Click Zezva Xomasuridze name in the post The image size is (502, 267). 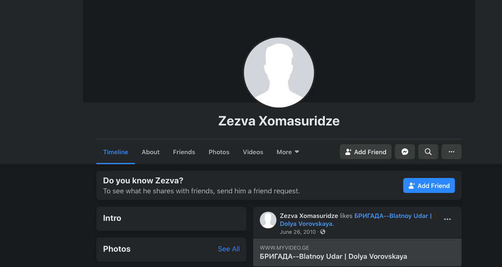pos(309,216)
